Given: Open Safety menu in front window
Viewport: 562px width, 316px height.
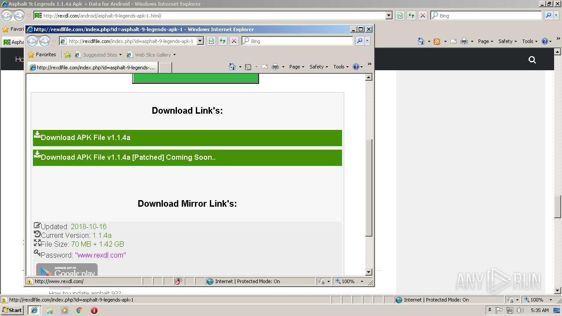Looking at the screenshot, I should [x=319, y=67].
